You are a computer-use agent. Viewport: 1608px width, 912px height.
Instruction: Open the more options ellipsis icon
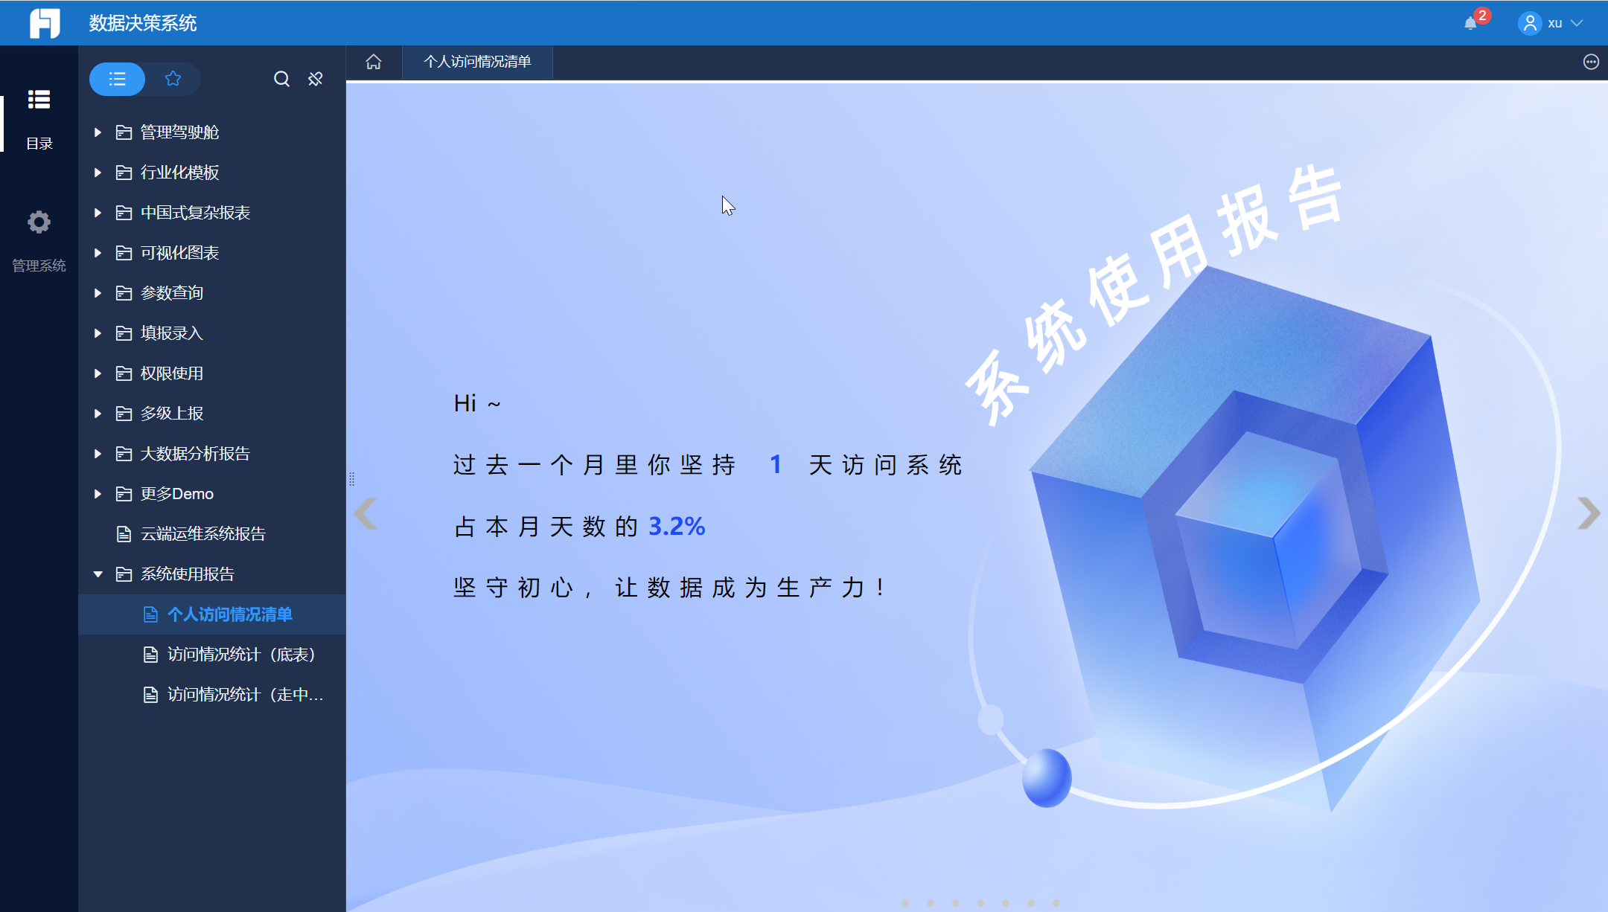tap(1591, 62)
